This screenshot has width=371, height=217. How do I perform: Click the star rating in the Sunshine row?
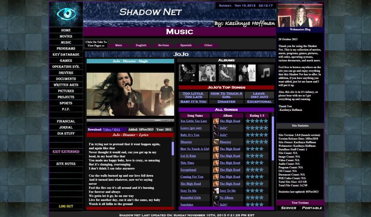click(x=254, y=204)
